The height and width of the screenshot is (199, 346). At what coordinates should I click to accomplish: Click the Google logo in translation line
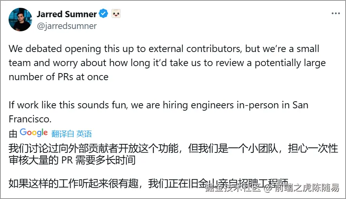(34, 133)
